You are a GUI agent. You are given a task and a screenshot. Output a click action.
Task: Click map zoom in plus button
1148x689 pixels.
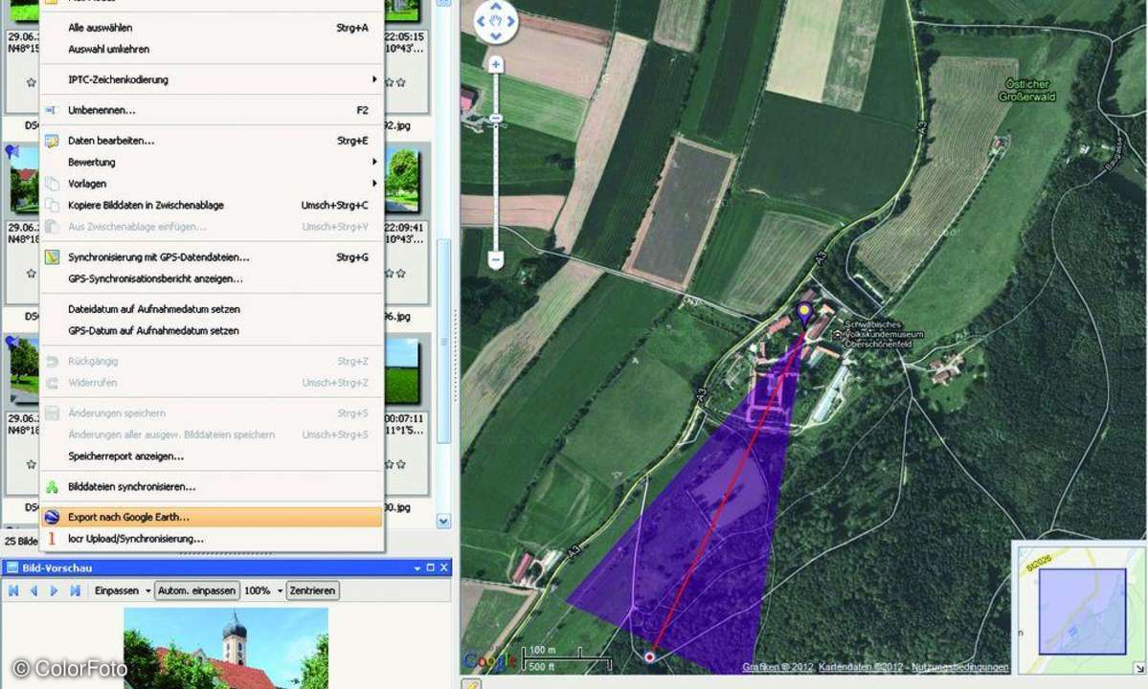click(x=496, y=64)
